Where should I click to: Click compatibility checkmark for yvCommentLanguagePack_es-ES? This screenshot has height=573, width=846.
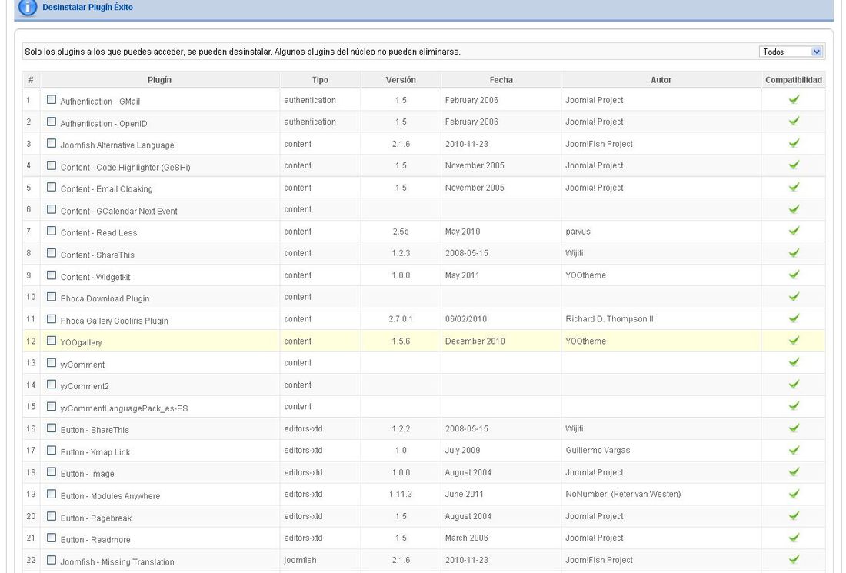pos(794,406)
